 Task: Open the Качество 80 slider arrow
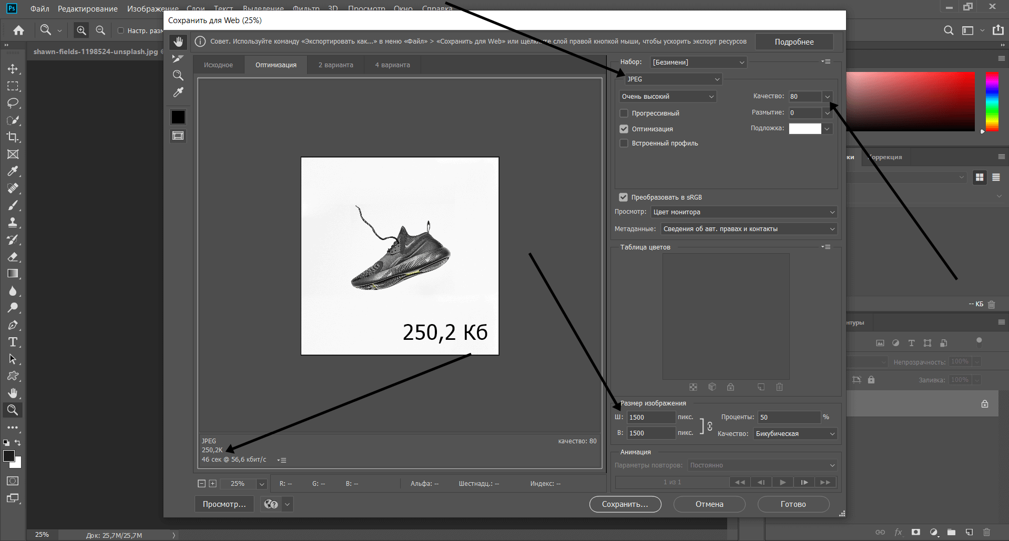tap(828, 97)
